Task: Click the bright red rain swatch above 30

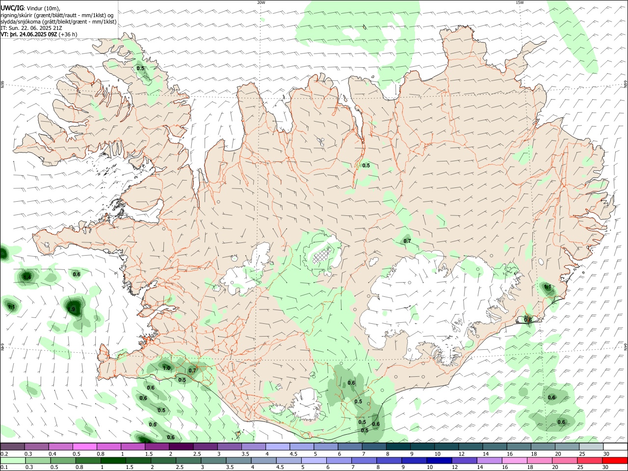Action: point(614,460)
